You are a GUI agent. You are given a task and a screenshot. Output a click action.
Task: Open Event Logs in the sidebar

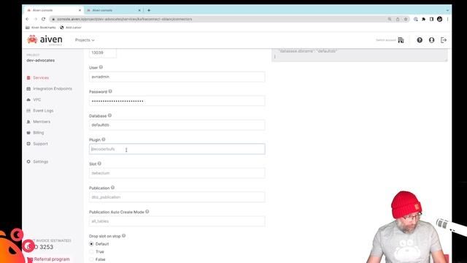coord(43,110)
